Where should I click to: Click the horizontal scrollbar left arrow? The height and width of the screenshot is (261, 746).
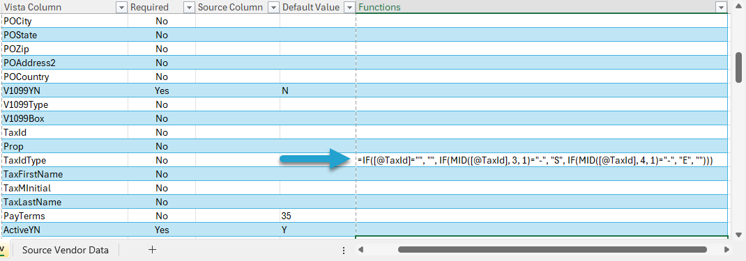[x=361, y=250]
